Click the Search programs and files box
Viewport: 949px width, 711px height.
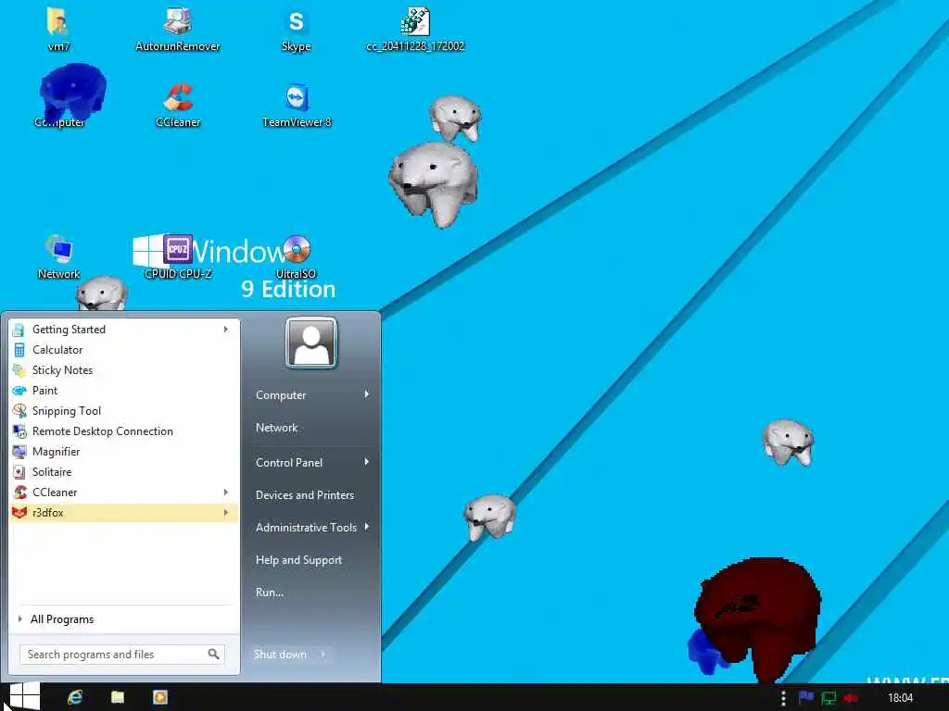(122, 655)
